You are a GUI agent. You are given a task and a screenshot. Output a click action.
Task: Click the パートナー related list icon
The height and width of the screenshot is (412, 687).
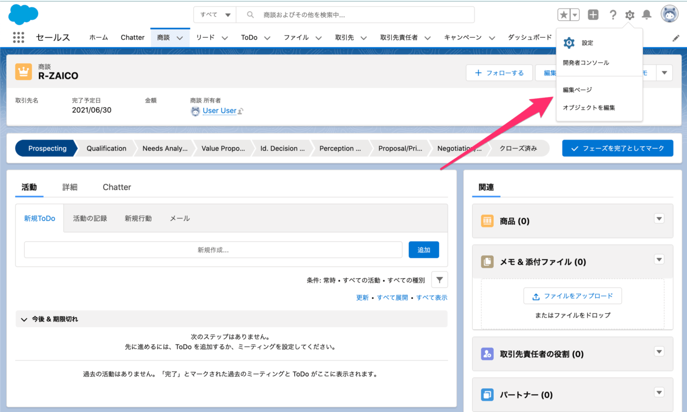tap(487, 395)
